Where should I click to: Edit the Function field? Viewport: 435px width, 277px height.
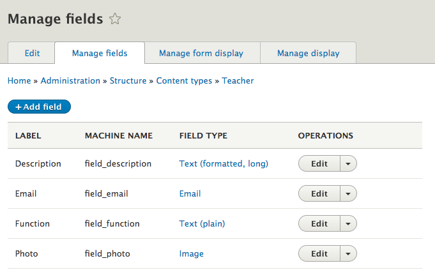coord(319,224)
